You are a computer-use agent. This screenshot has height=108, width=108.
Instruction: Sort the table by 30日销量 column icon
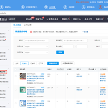click(x=107, y=69)
